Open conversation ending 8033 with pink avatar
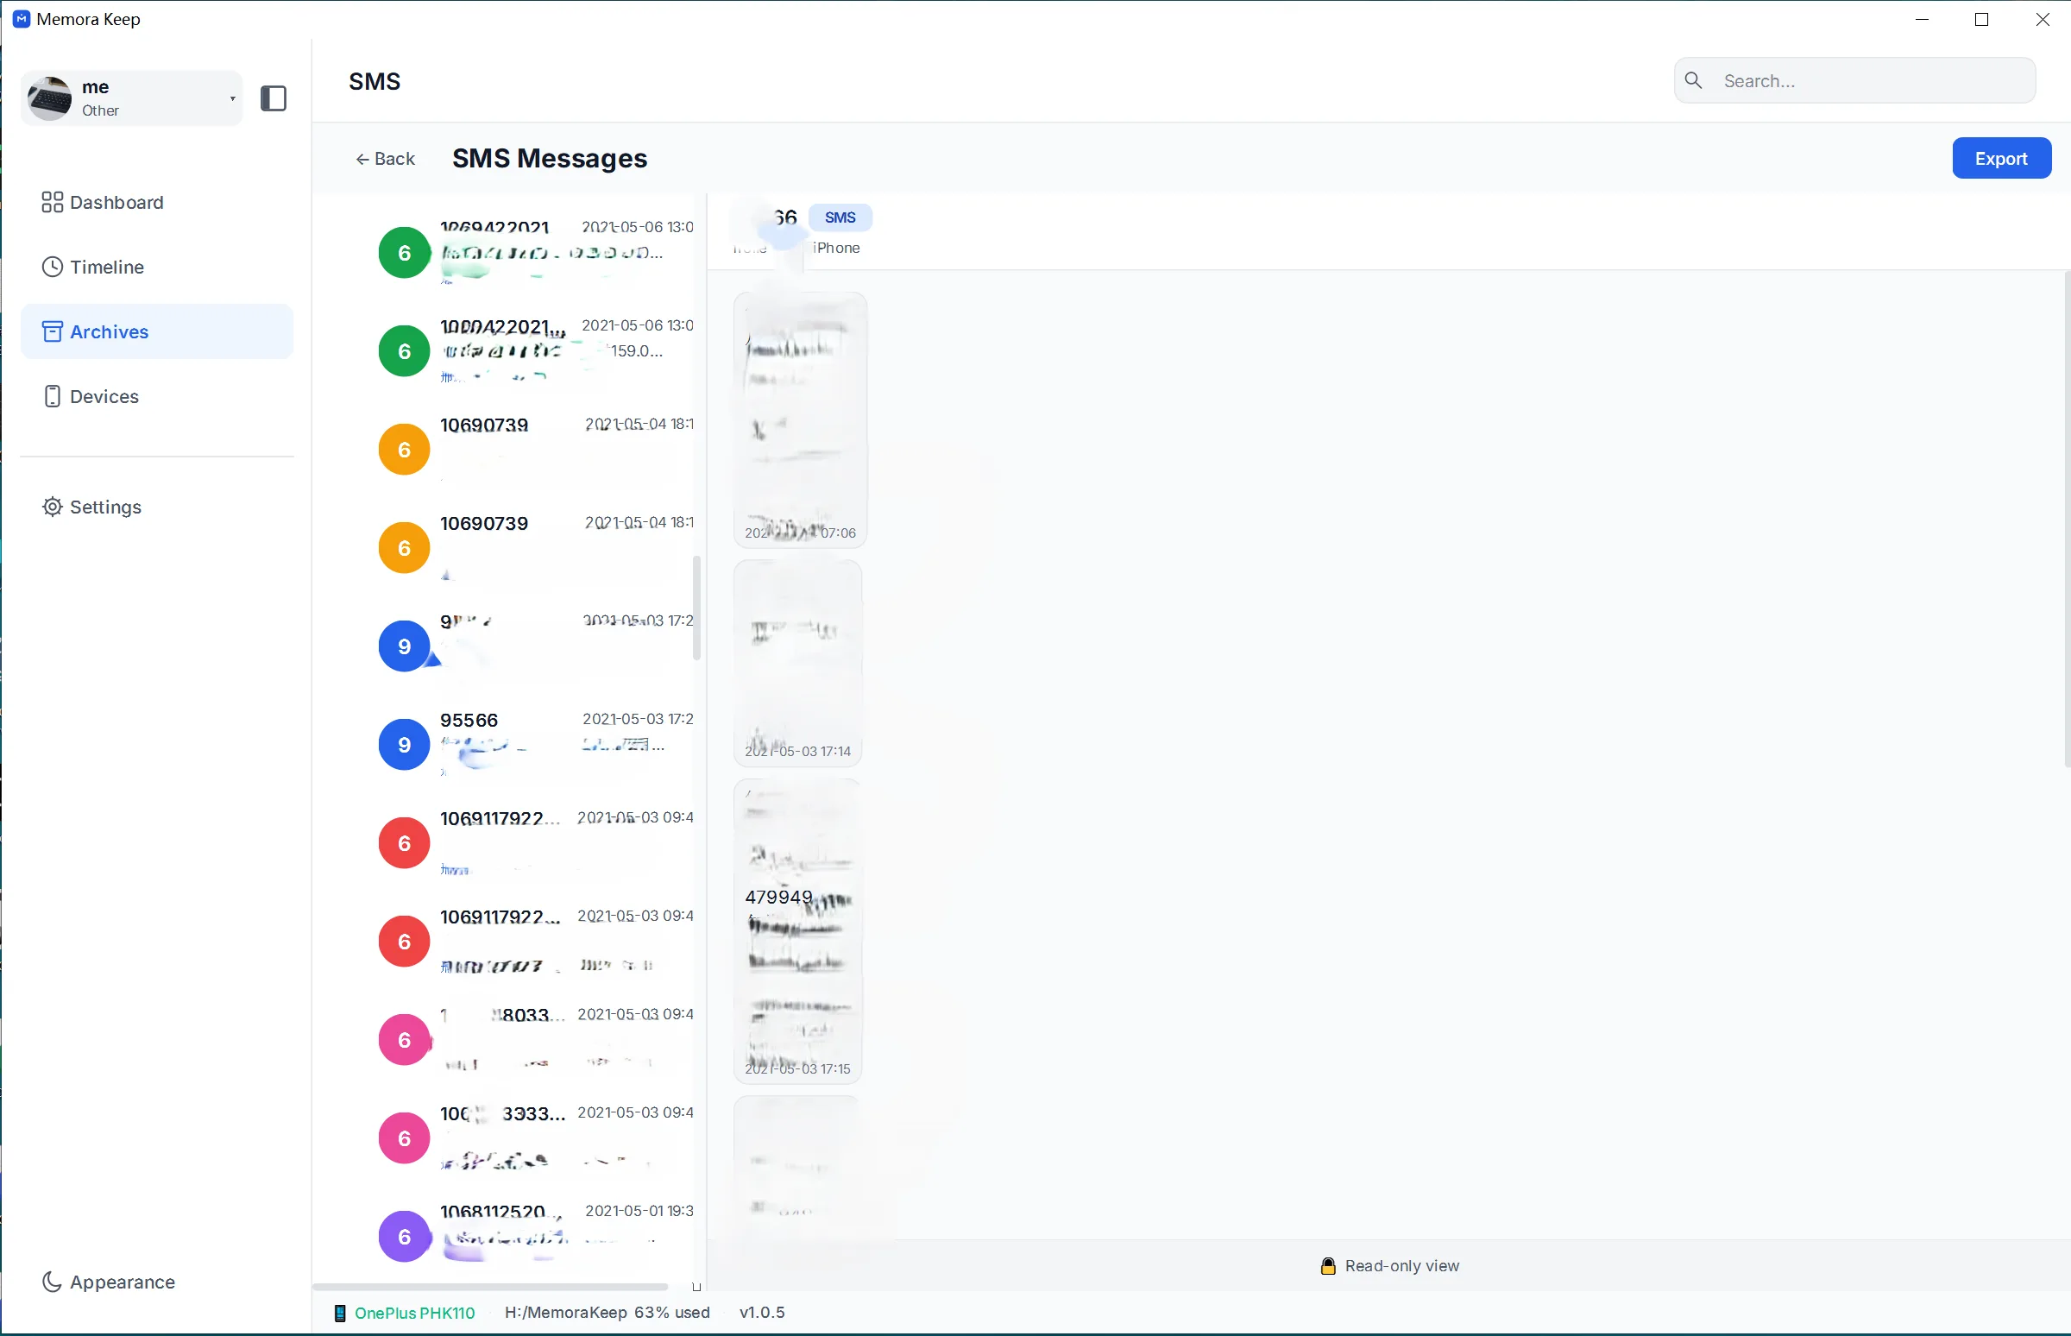 [531, 1039]
